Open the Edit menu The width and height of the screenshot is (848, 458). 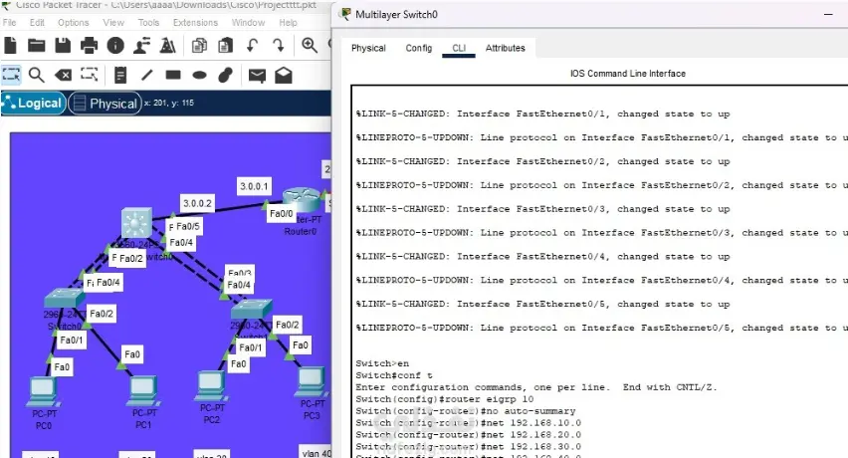click(x=37, y=22)
